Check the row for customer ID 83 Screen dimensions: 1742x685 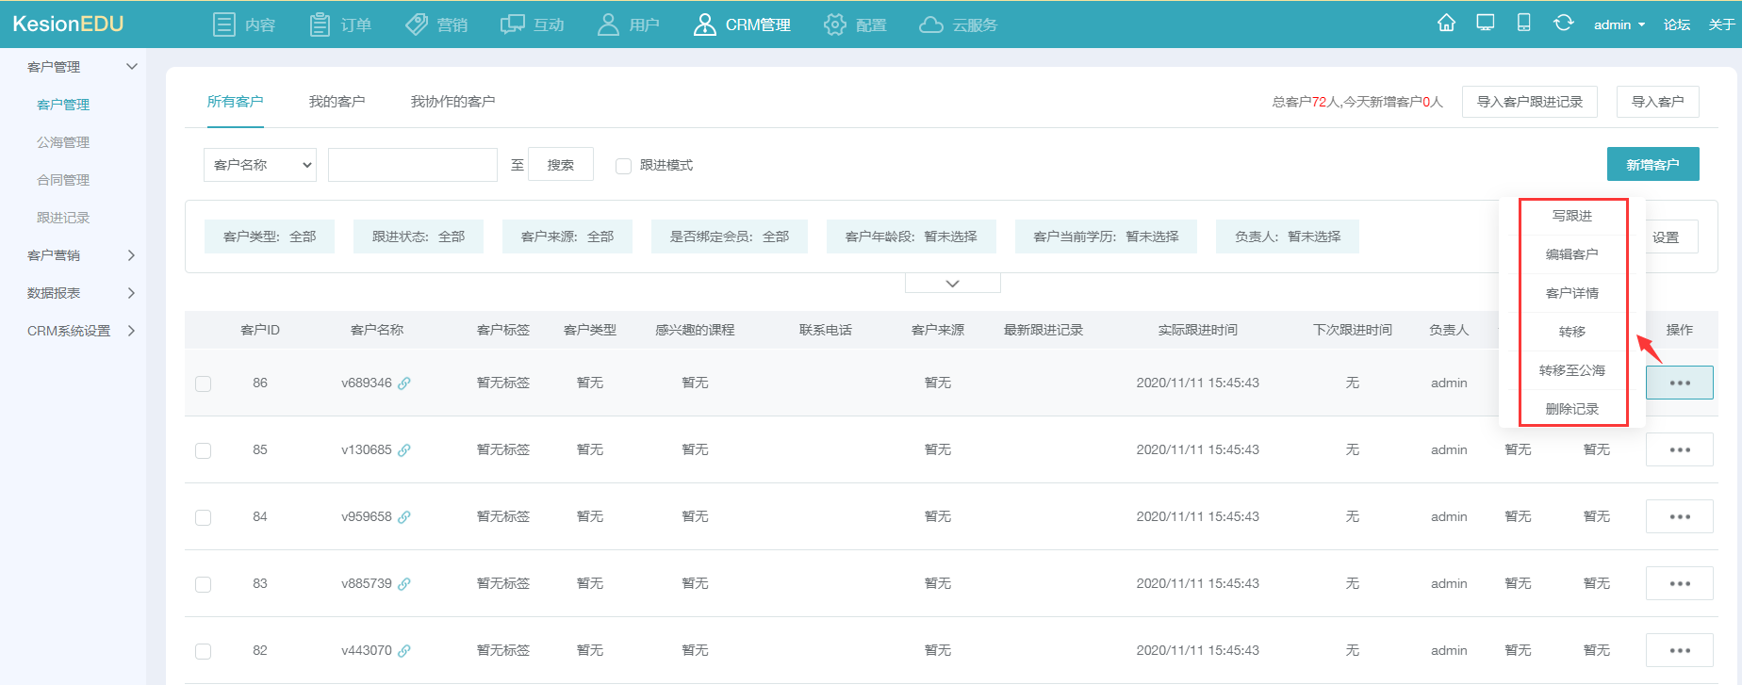[x=203, y=584]
